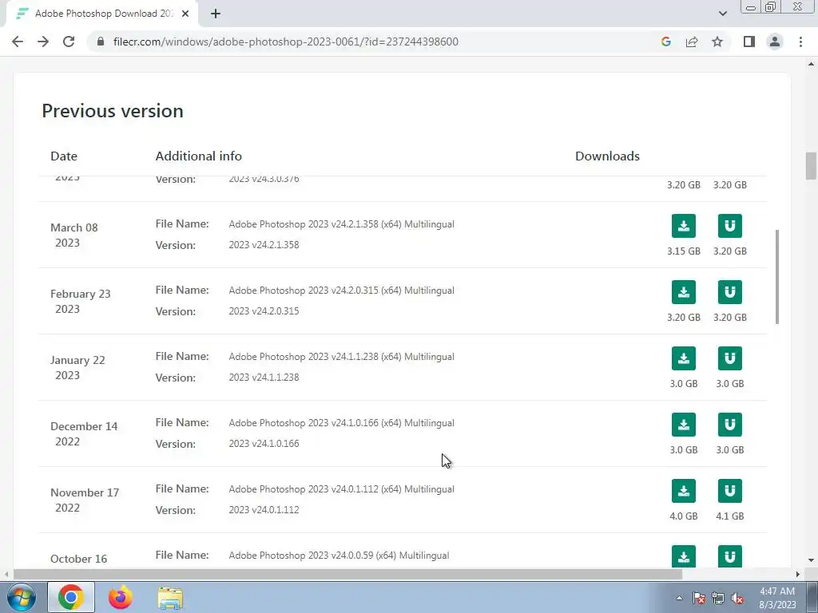Click file name with v24.1.1.238 (x64) Multilingual
818x613 pixels.
coord(341,357)
